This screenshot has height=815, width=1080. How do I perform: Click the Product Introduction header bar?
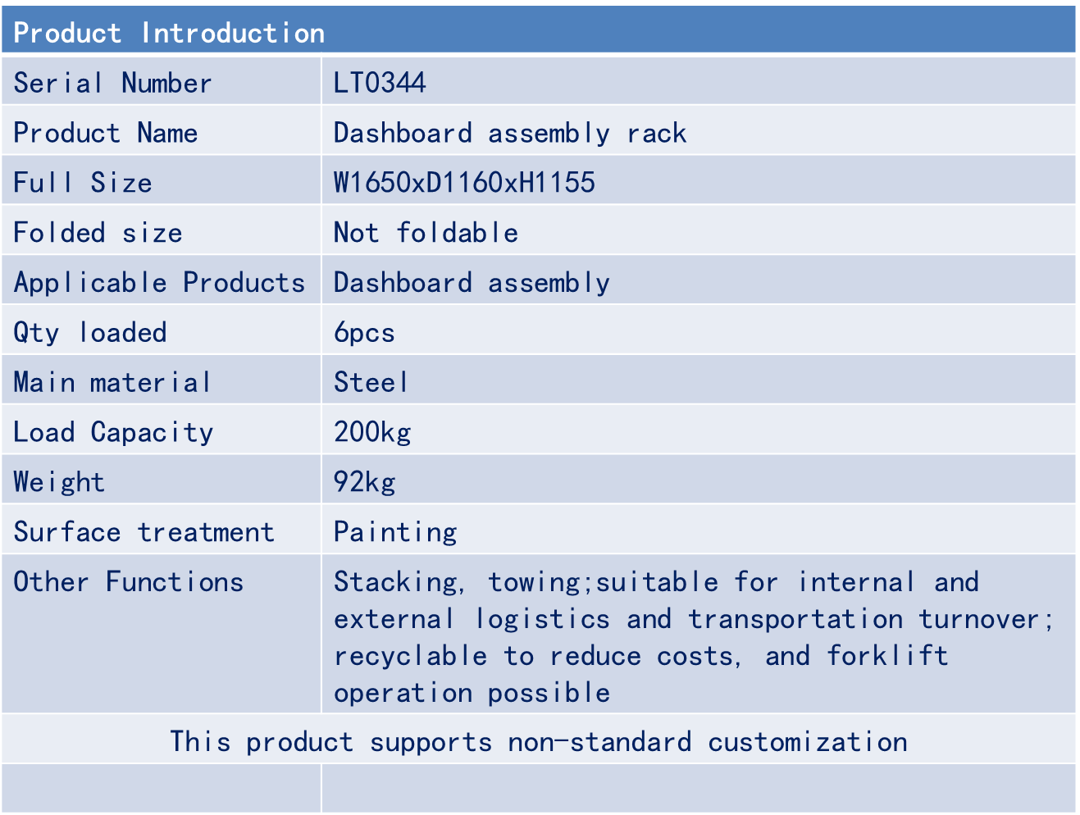[540, 32]
